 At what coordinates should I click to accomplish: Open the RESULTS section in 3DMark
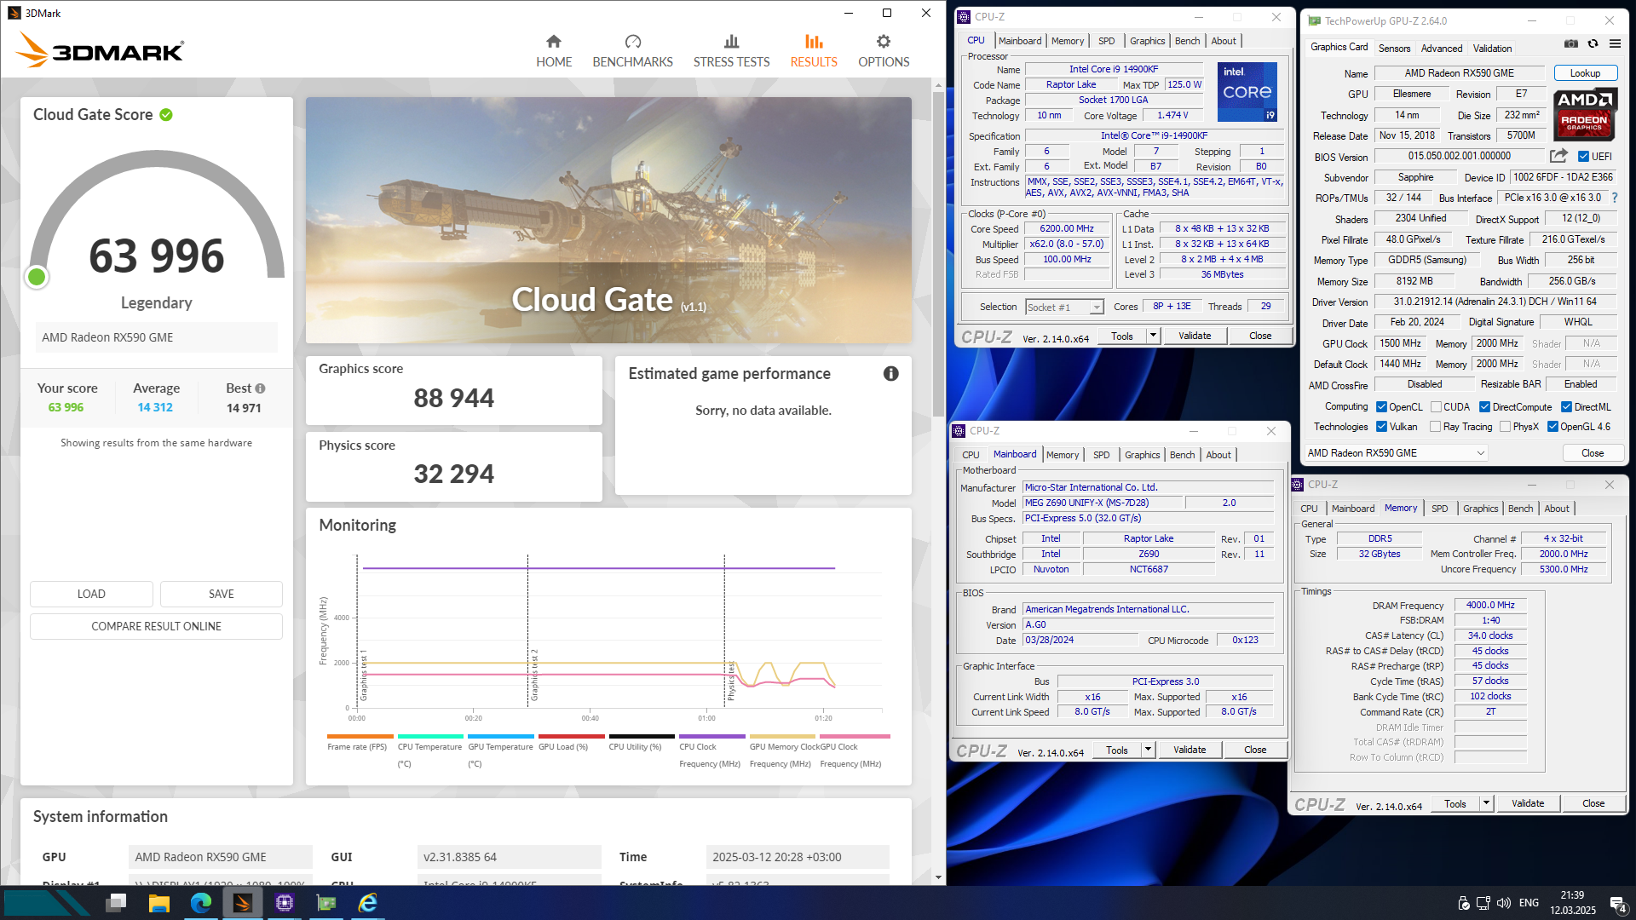814,51
